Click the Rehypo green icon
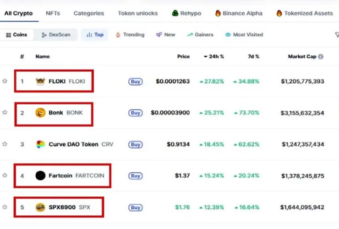 coord(175,13)
